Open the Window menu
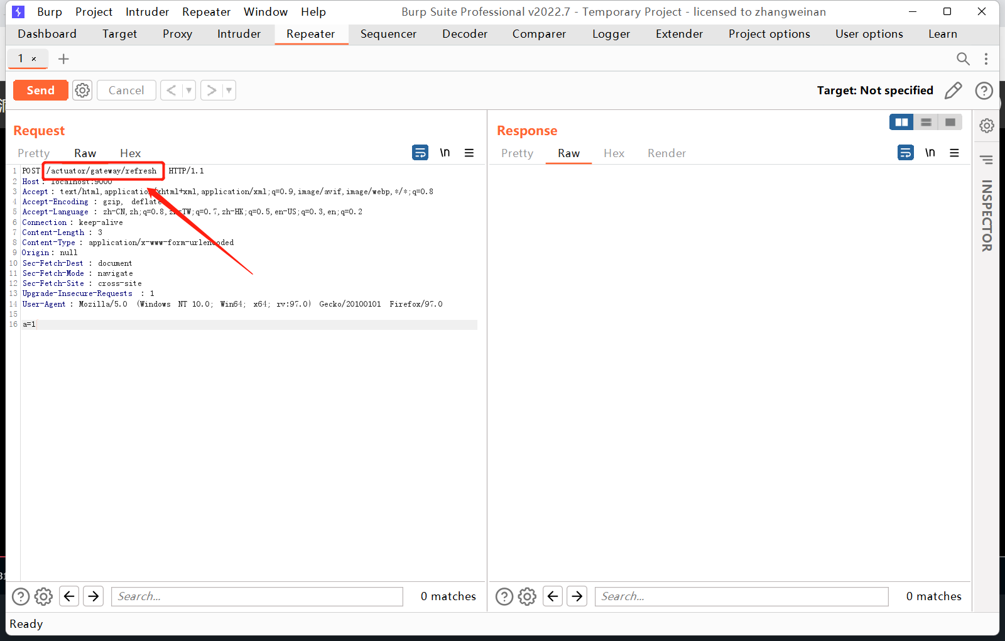 click(266, 12)
